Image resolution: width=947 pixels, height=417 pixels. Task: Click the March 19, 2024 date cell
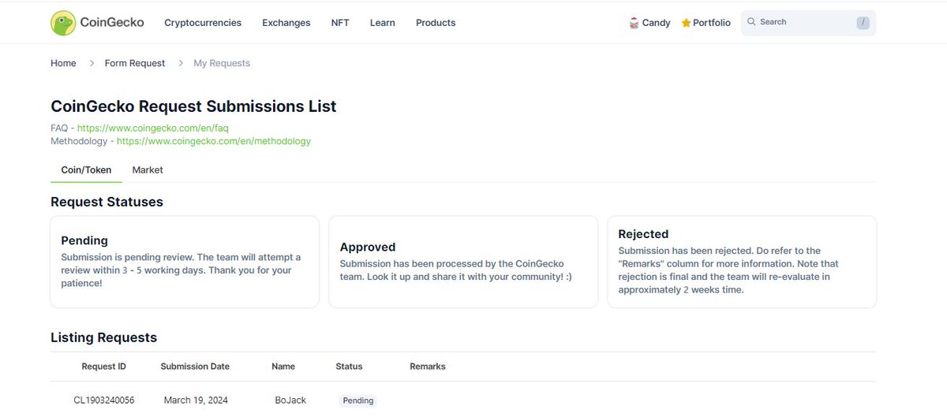(x=196, y=400)
